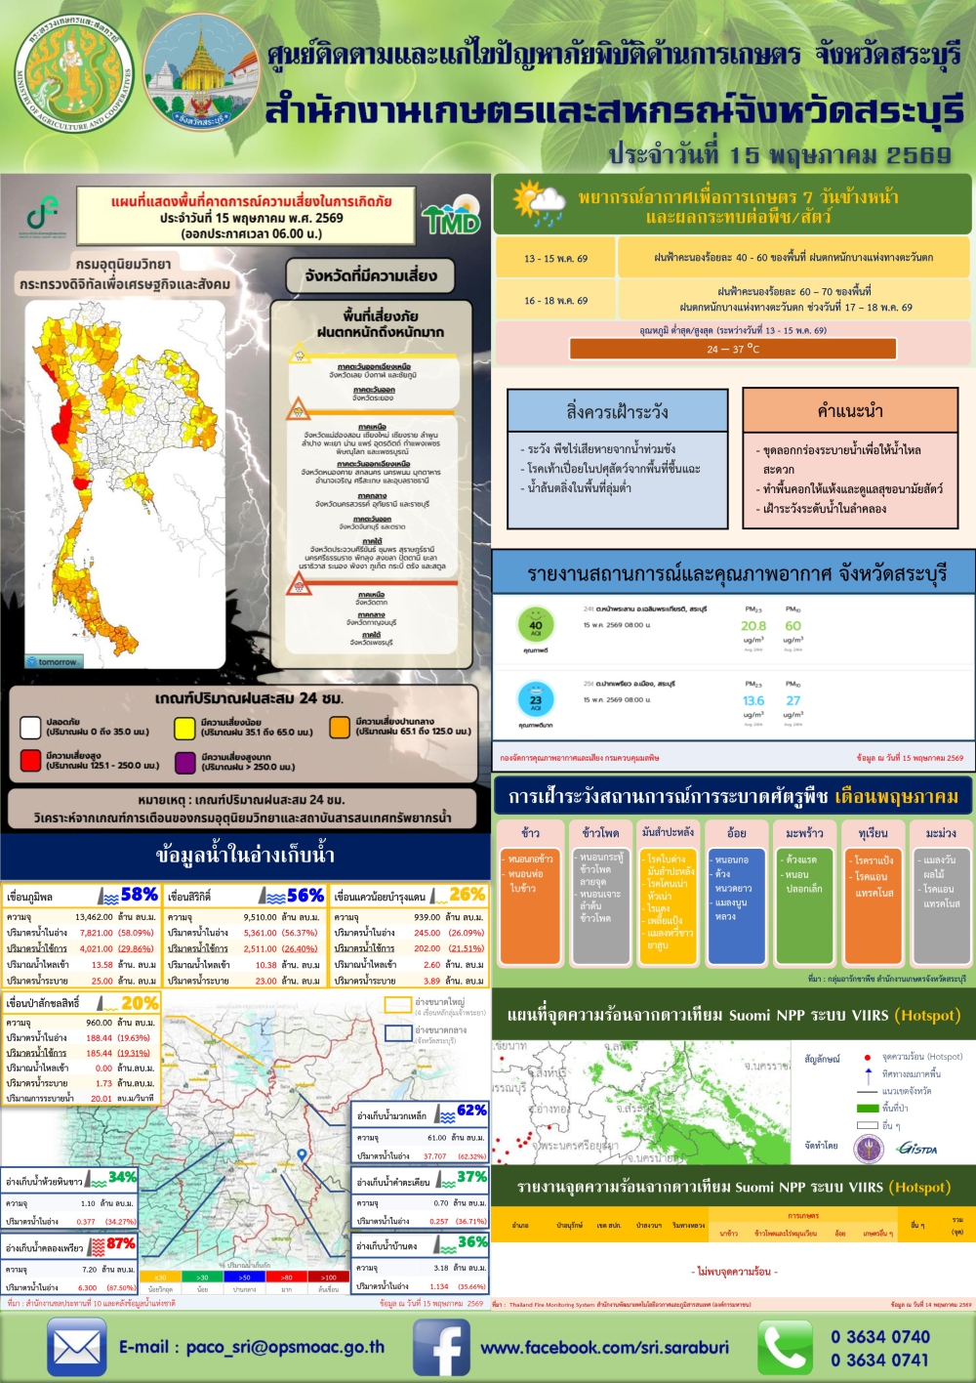This screenshot has height=1383, width=976.
Task: Open the www.facebook.com/sri.saraburi link
Action: pyautogui.click(x=604, y=1348)
